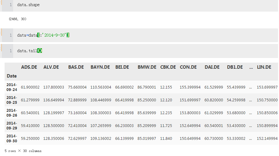Click cell value 136.649994
This screenshot has height=156, width=279.
[x=54, y=100]
